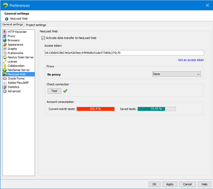Screen dimensions: 213x189
Task: Switch to the Project settings tab
Action: pos(36,25)
